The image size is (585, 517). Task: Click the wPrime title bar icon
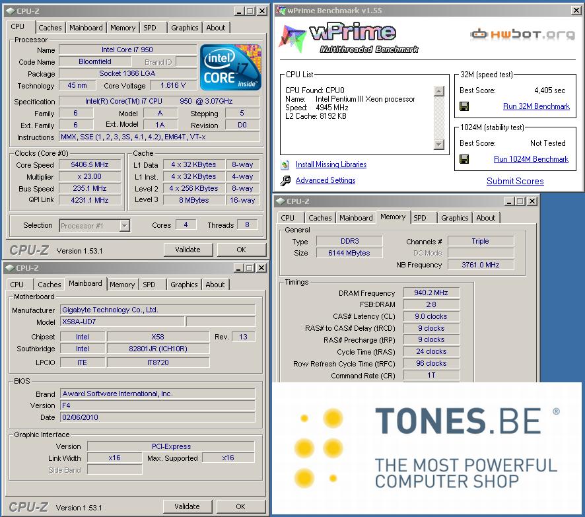click(281, 10)
